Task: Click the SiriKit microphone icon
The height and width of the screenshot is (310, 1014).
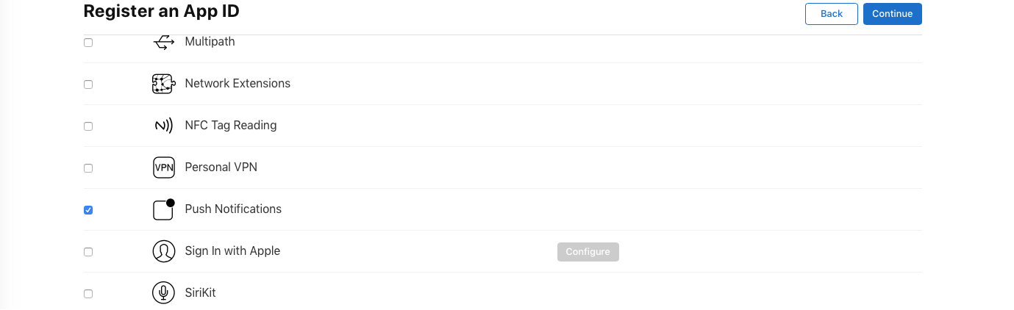Action: 163,293
